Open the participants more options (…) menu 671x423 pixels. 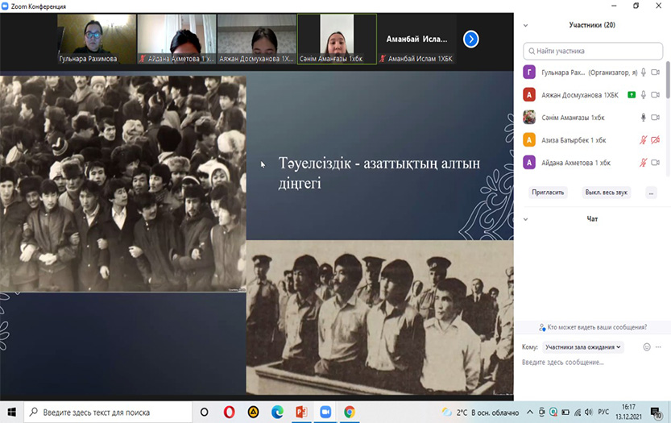(x=651, y=193)
